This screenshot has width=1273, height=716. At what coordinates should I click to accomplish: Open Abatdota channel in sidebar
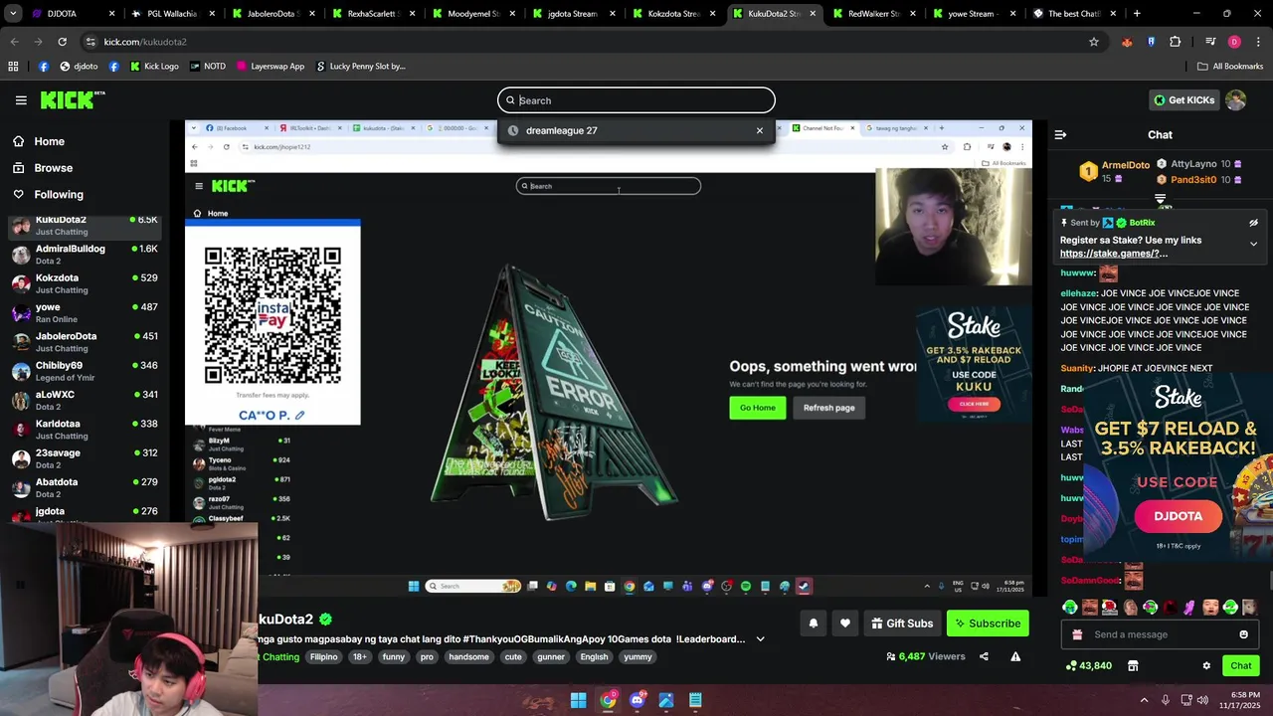tap(85, 487)
